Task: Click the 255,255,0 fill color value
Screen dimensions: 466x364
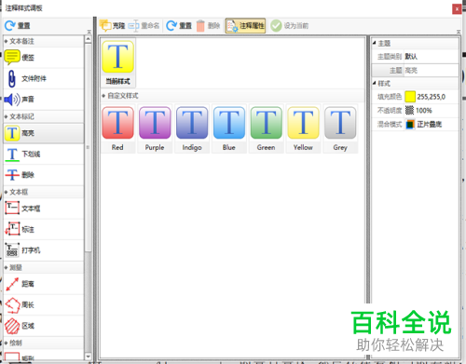Action: pyautogui.click(x=432, y=97)
